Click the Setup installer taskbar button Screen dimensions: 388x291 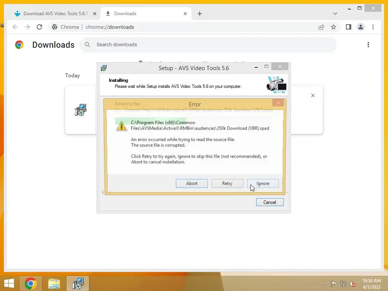click(x=77, y=283)
